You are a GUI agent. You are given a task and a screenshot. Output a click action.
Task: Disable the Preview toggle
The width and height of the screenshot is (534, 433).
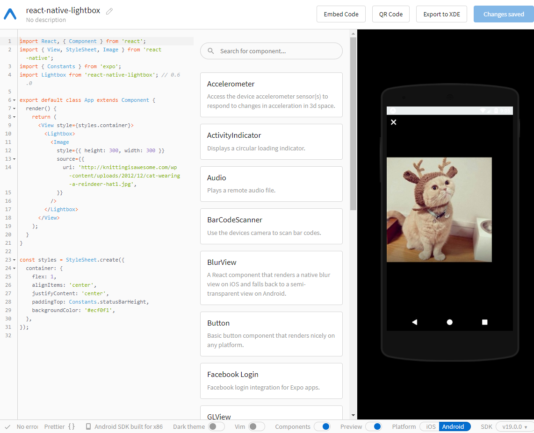pyautogui.click(x=374, y=426)
